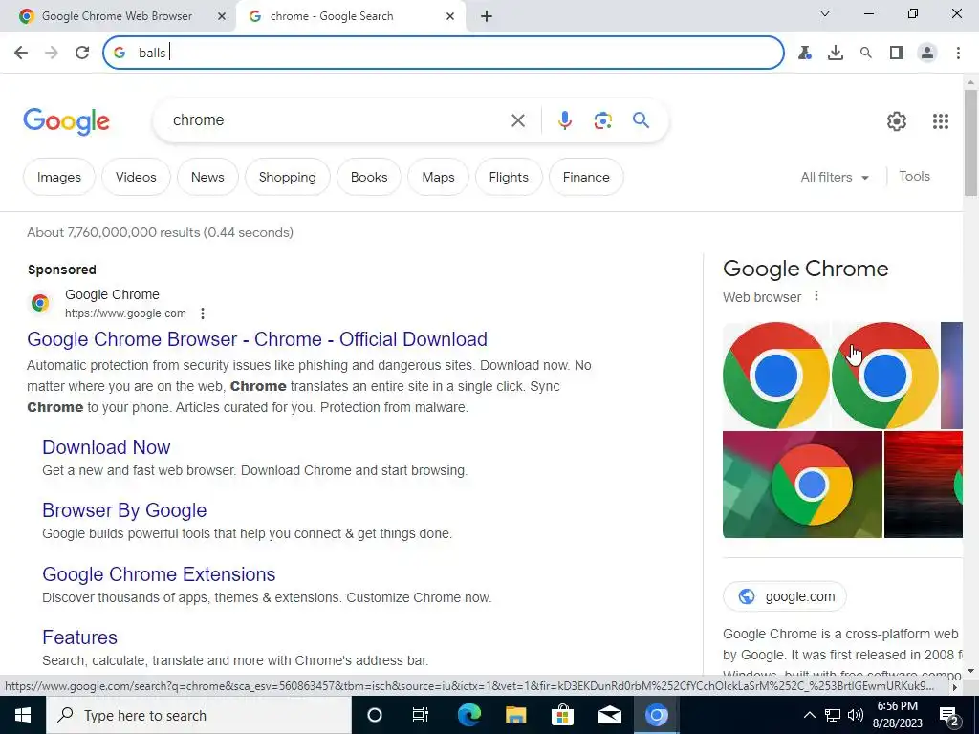This screenshot has width=979, height=734.
Task: Open taskbar clock showing 6:56 PM
Action: point(897,715)
